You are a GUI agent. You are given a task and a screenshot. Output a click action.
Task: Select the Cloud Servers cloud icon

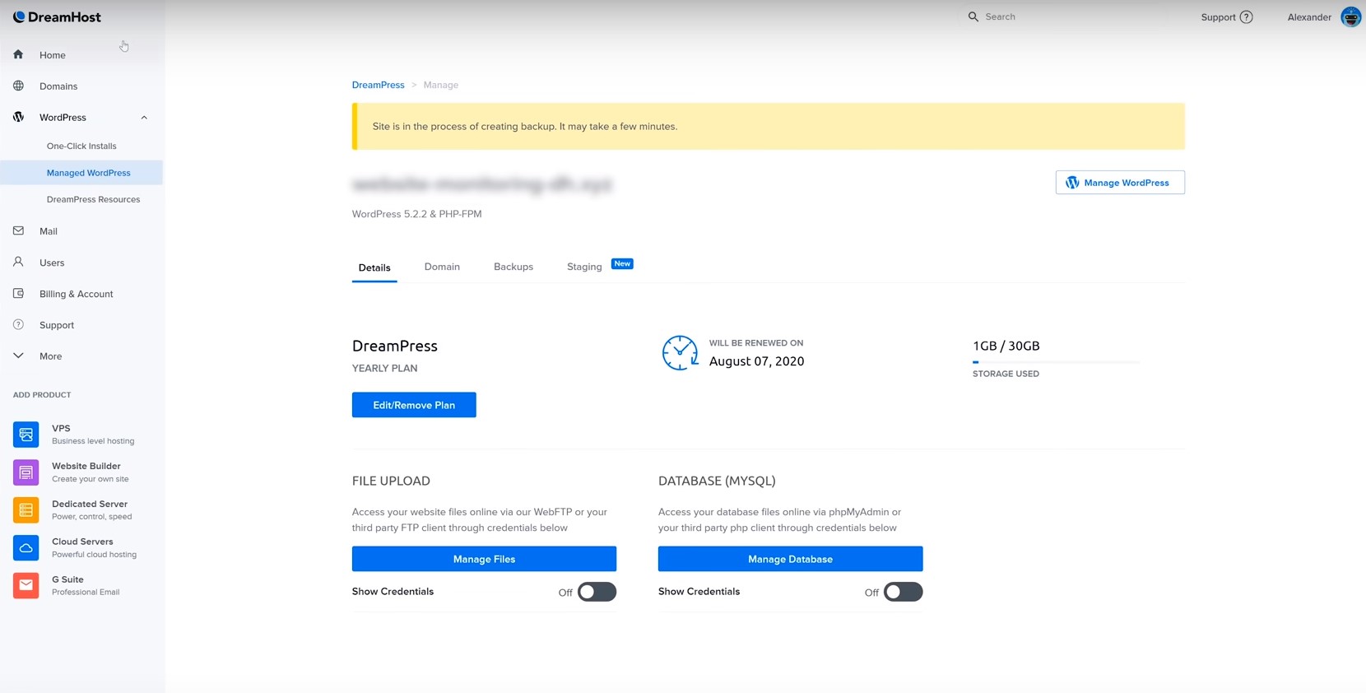(26, 547)
